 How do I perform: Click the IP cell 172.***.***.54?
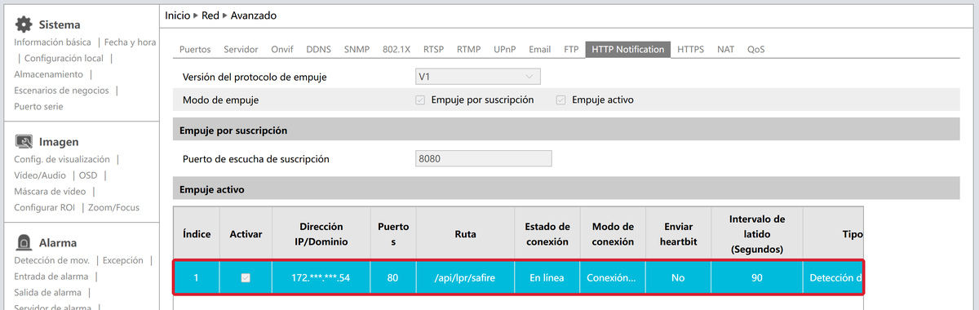coord(321,278)
